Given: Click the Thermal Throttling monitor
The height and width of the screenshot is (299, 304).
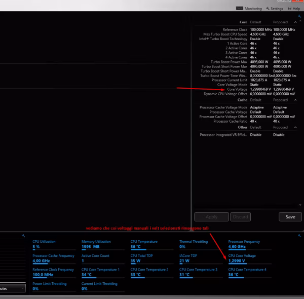Looking at the screenshot, I should tap(201, 245).
